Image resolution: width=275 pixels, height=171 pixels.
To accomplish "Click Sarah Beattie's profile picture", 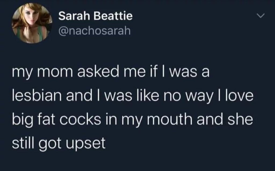I will [32, 24].
